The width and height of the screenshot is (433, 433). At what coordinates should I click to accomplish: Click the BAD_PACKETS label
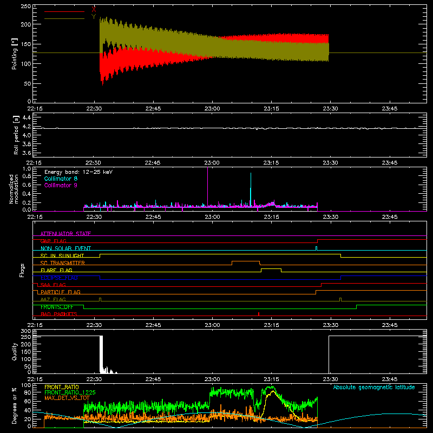click(x=59, y=314)
